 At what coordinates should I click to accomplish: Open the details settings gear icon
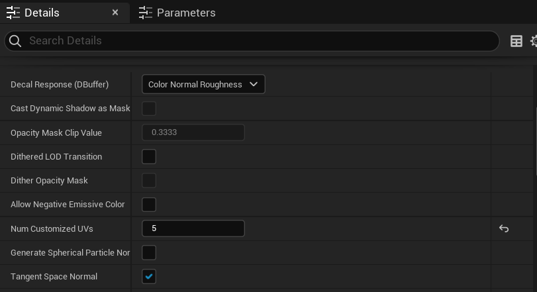[534, 41]
